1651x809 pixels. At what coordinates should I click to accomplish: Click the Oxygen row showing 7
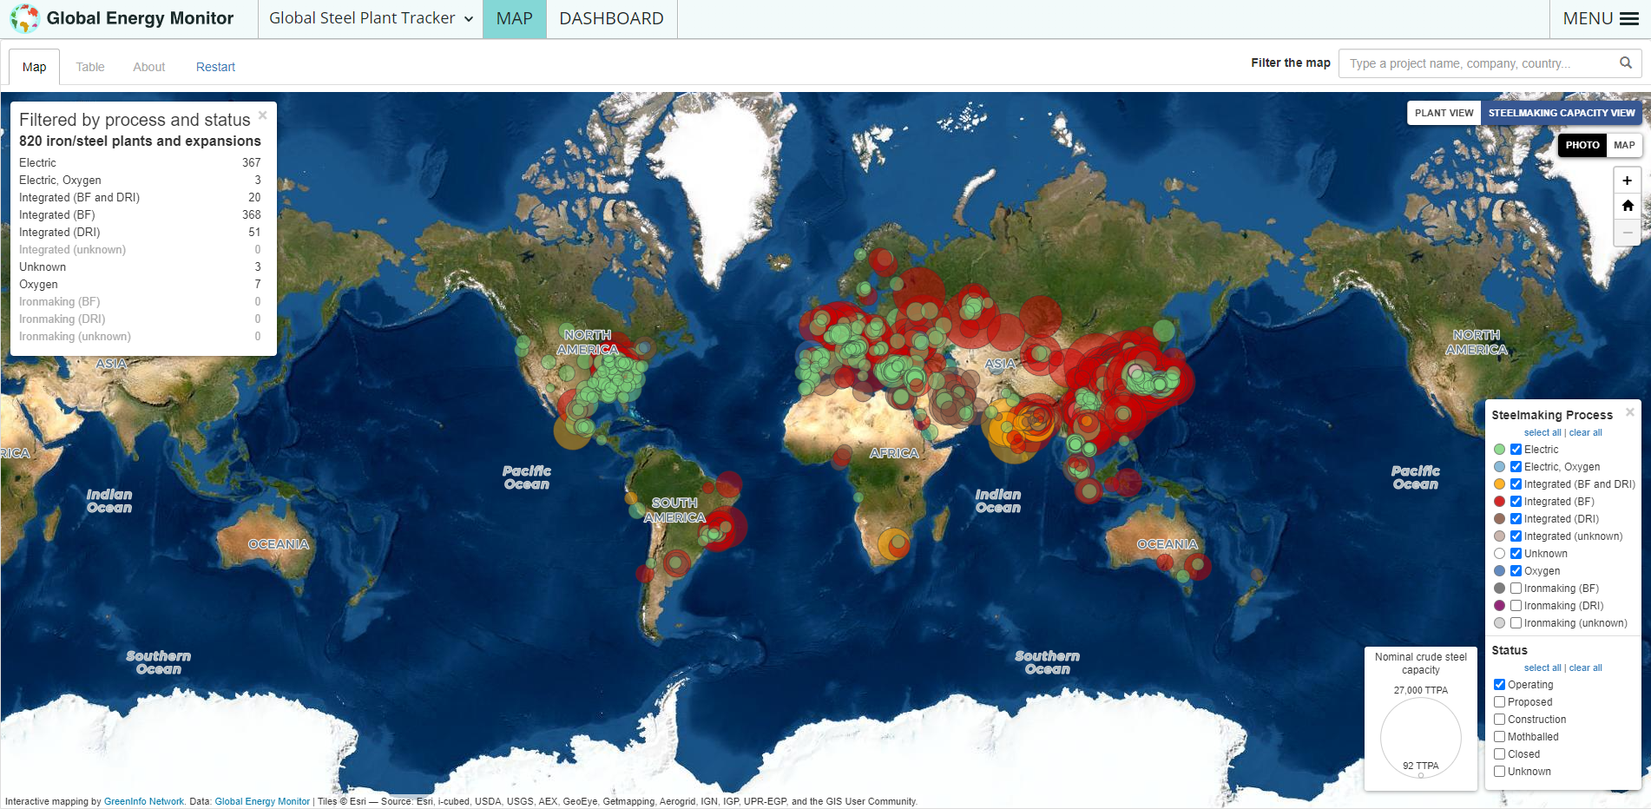[x=140, y=284]
